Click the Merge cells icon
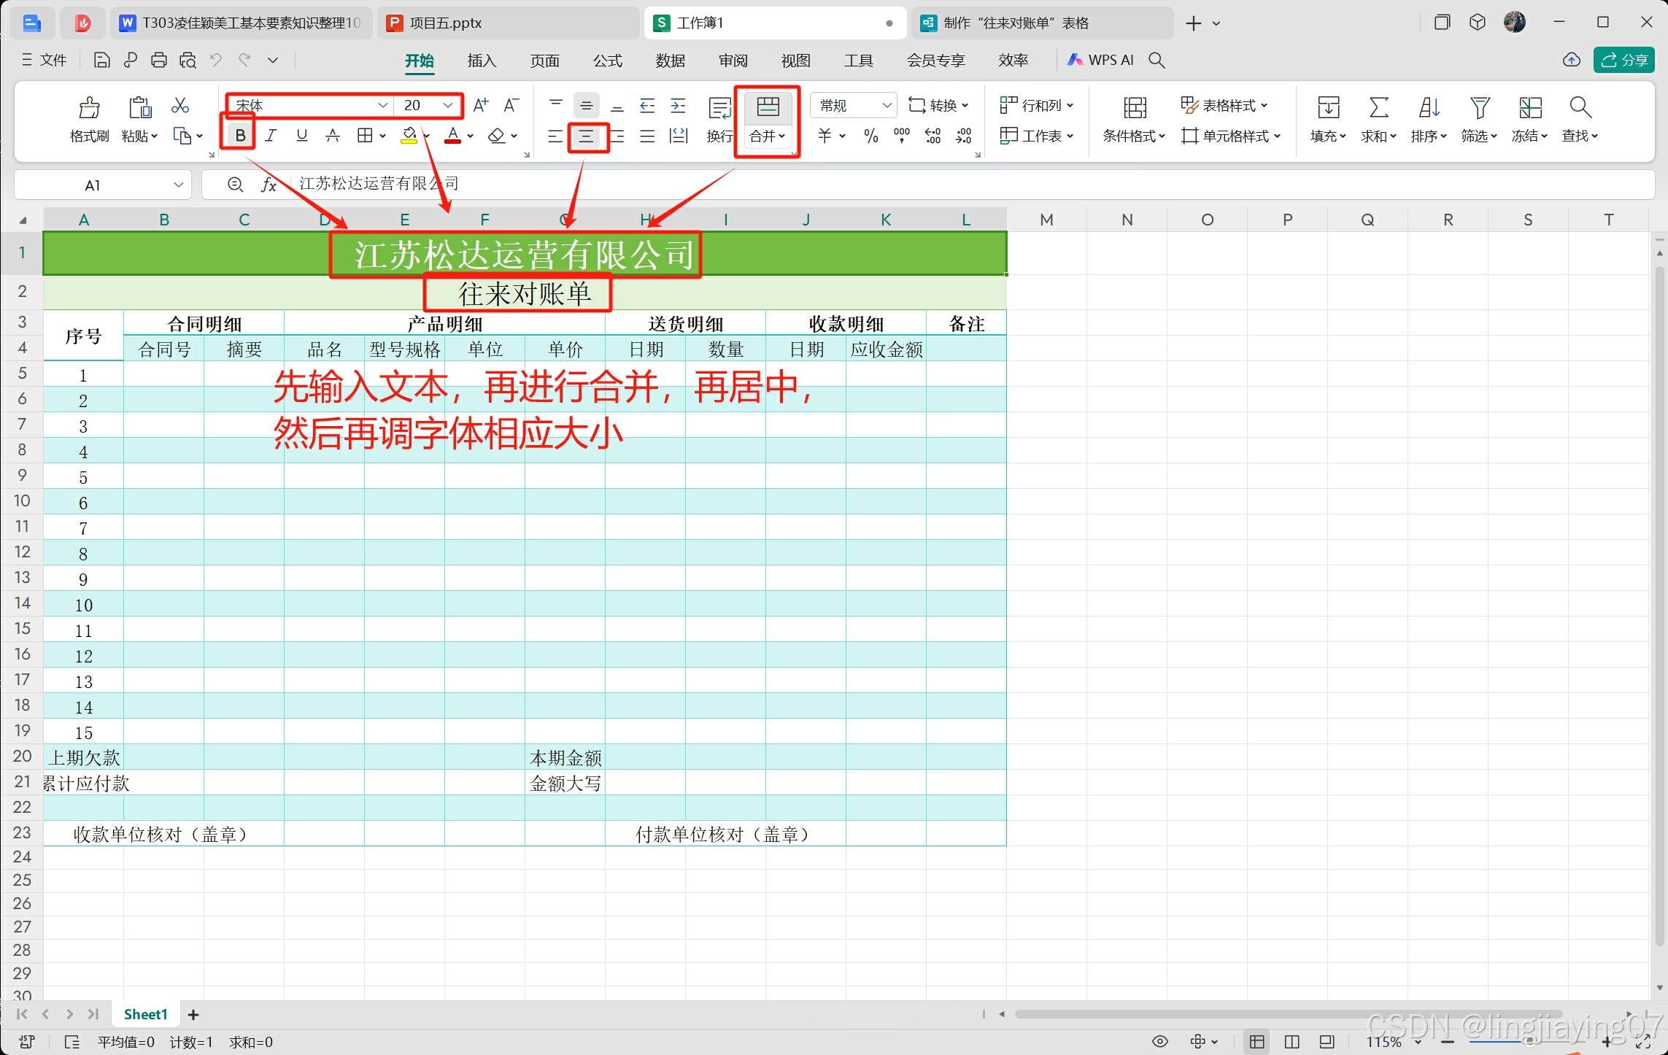Viewport: 1668px width, 1055px height. click(768, 107)
